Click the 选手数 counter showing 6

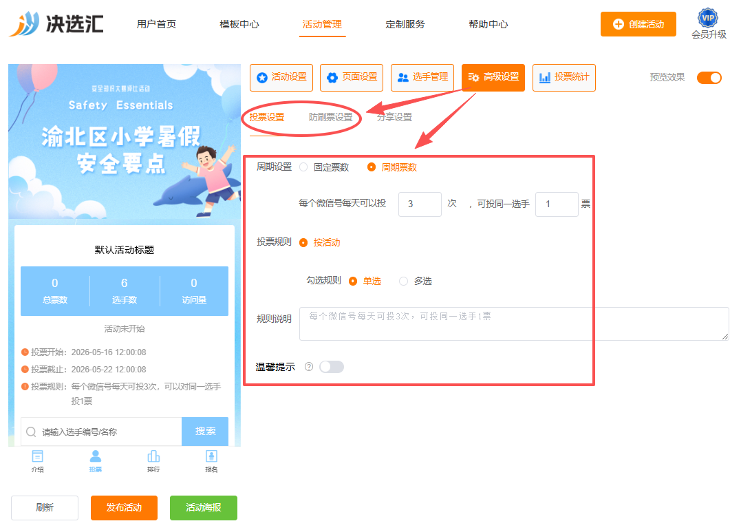point(125,290)
